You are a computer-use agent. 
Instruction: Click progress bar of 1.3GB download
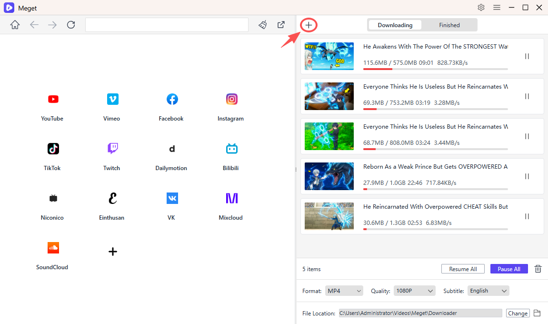coord(436,229)
